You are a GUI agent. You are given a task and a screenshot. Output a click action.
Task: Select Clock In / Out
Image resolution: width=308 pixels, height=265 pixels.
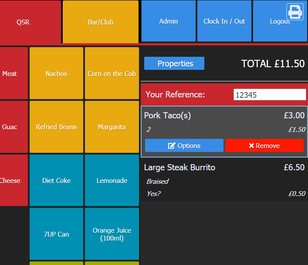click(x=224, y=21)
